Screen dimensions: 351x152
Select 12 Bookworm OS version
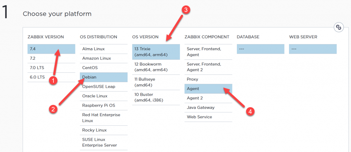156,67
